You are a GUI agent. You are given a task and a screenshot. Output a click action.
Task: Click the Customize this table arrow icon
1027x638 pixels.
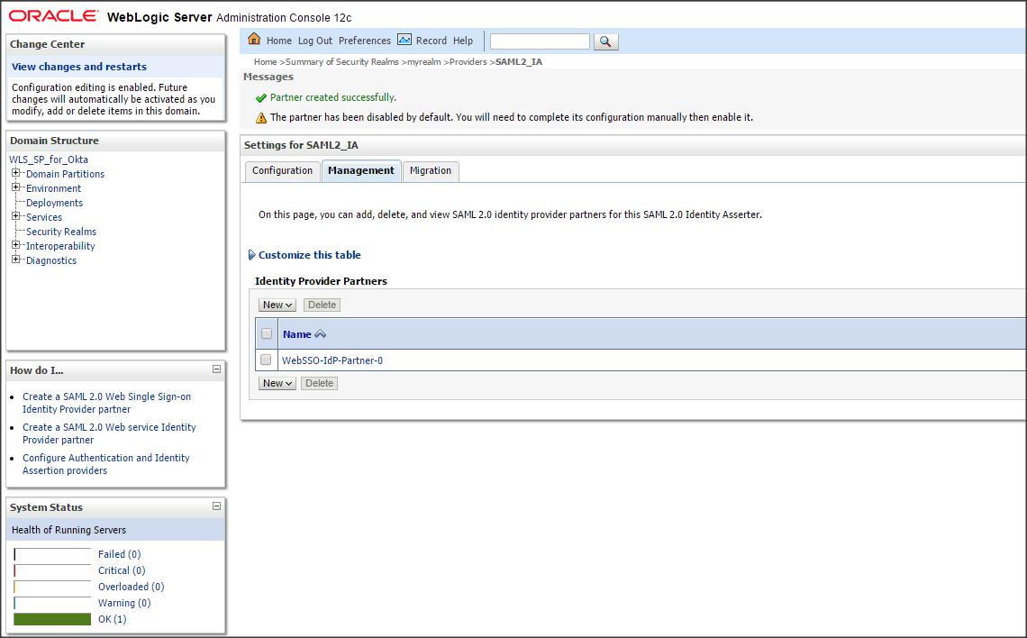pos(251,255)
